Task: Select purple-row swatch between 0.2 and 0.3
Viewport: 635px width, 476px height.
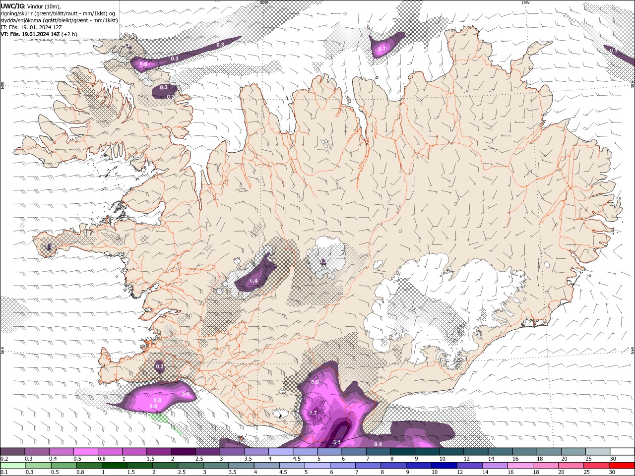Action: coord(12,452)
